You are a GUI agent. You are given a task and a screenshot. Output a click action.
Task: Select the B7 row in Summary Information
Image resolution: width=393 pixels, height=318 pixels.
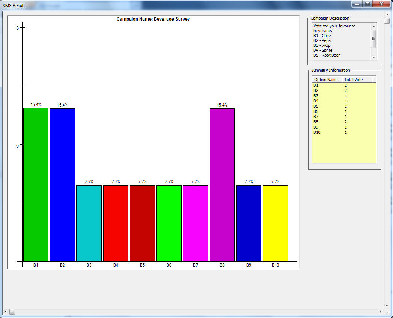[344, 117]
